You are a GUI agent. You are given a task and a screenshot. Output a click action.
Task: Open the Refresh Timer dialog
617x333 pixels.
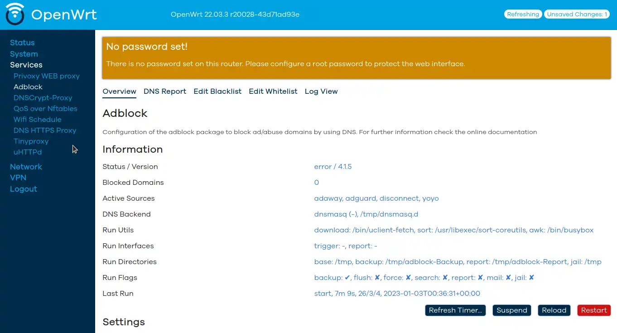455,310
